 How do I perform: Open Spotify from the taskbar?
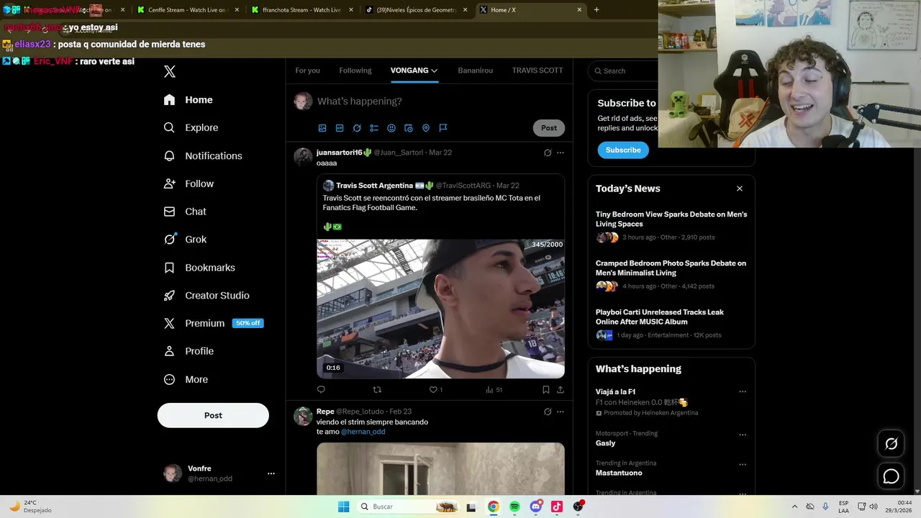(514, 506)
